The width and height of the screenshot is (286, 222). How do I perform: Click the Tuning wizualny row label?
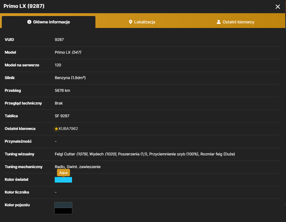point(19,154)
